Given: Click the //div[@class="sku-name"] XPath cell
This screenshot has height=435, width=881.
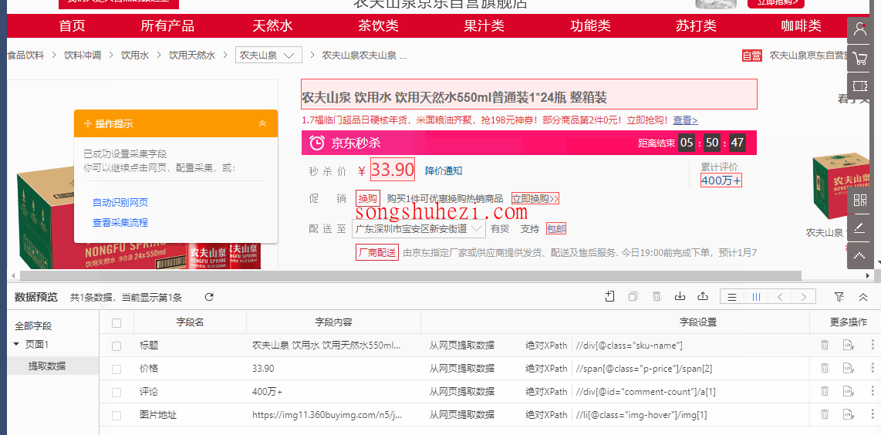Looking at the screenshot, I should [630, 345].
